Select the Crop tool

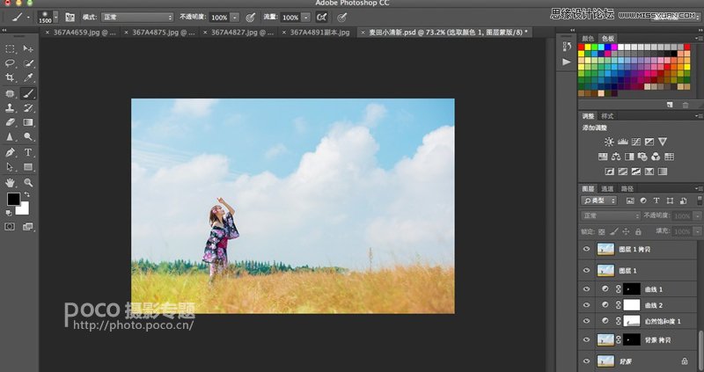click(x=10, y=77)
